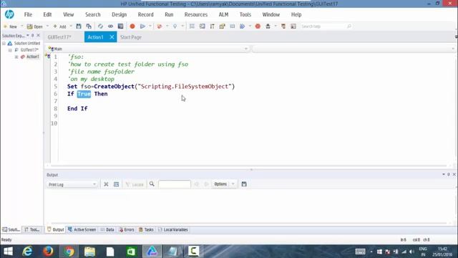458x258 pixels.
Task: Switch to the bottom Output tab
Action: 56,230
